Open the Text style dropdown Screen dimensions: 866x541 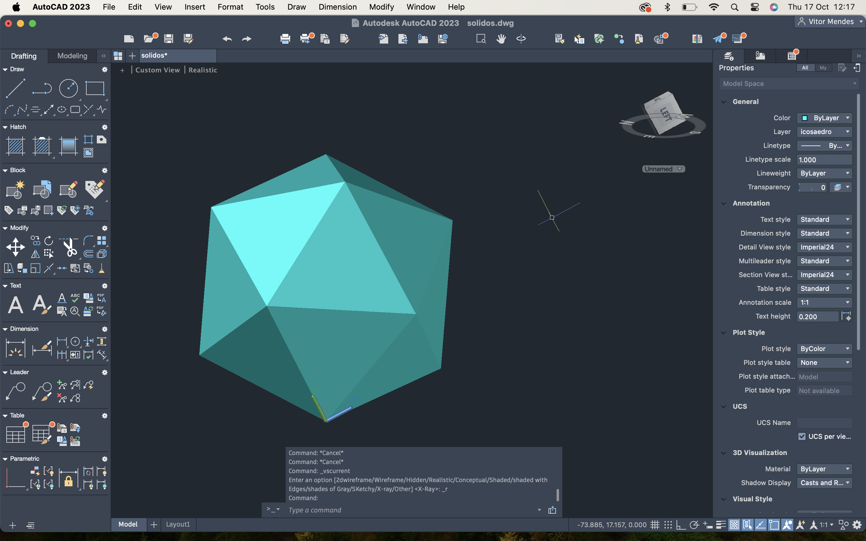coord(824,219)
